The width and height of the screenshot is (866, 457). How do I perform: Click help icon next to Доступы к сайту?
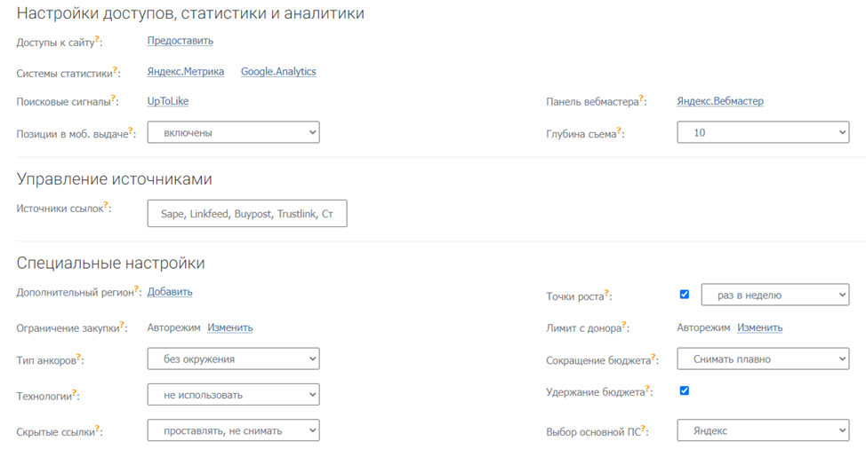click(x=98, y=39)
